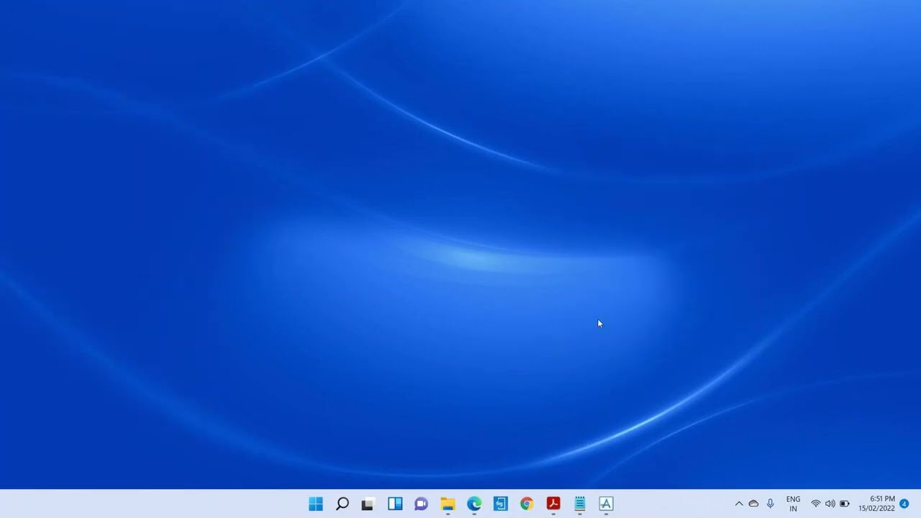
Task: Open Task View on the taskbar
Action: 368,504
